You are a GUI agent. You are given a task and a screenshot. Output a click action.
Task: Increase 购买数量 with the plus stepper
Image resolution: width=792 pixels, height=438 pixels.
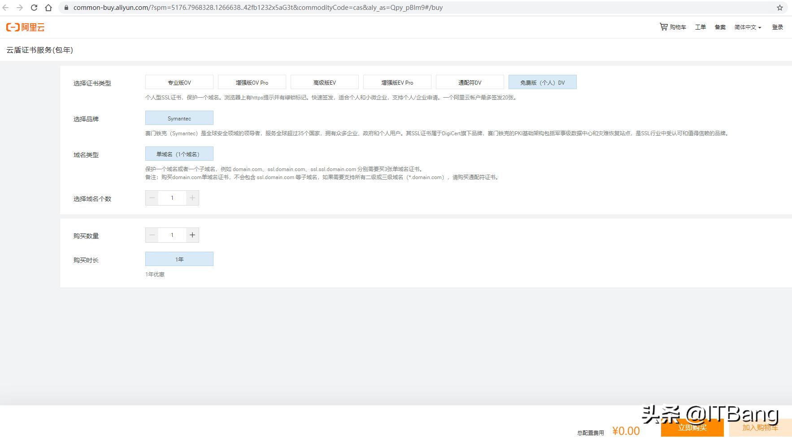192,235
